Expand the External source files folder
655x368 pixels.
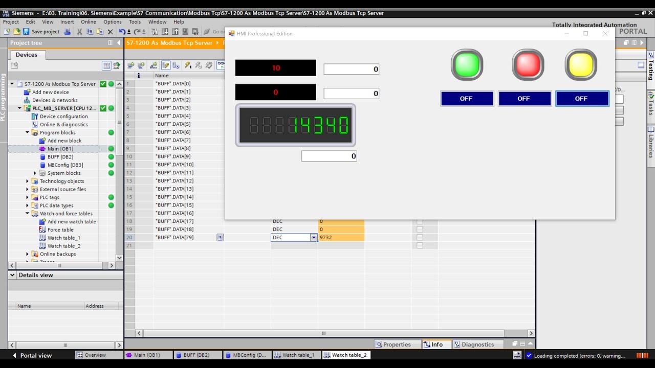28,189
